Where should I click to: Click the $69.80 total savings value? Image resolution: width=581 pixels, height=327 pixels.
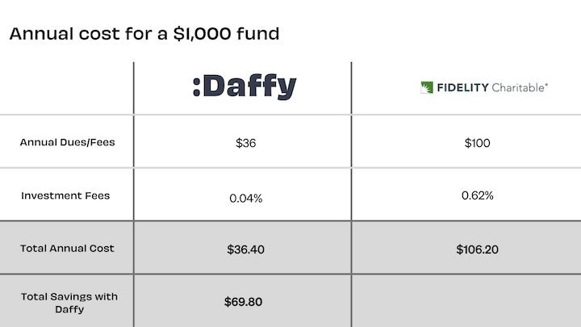coord(243,302)
